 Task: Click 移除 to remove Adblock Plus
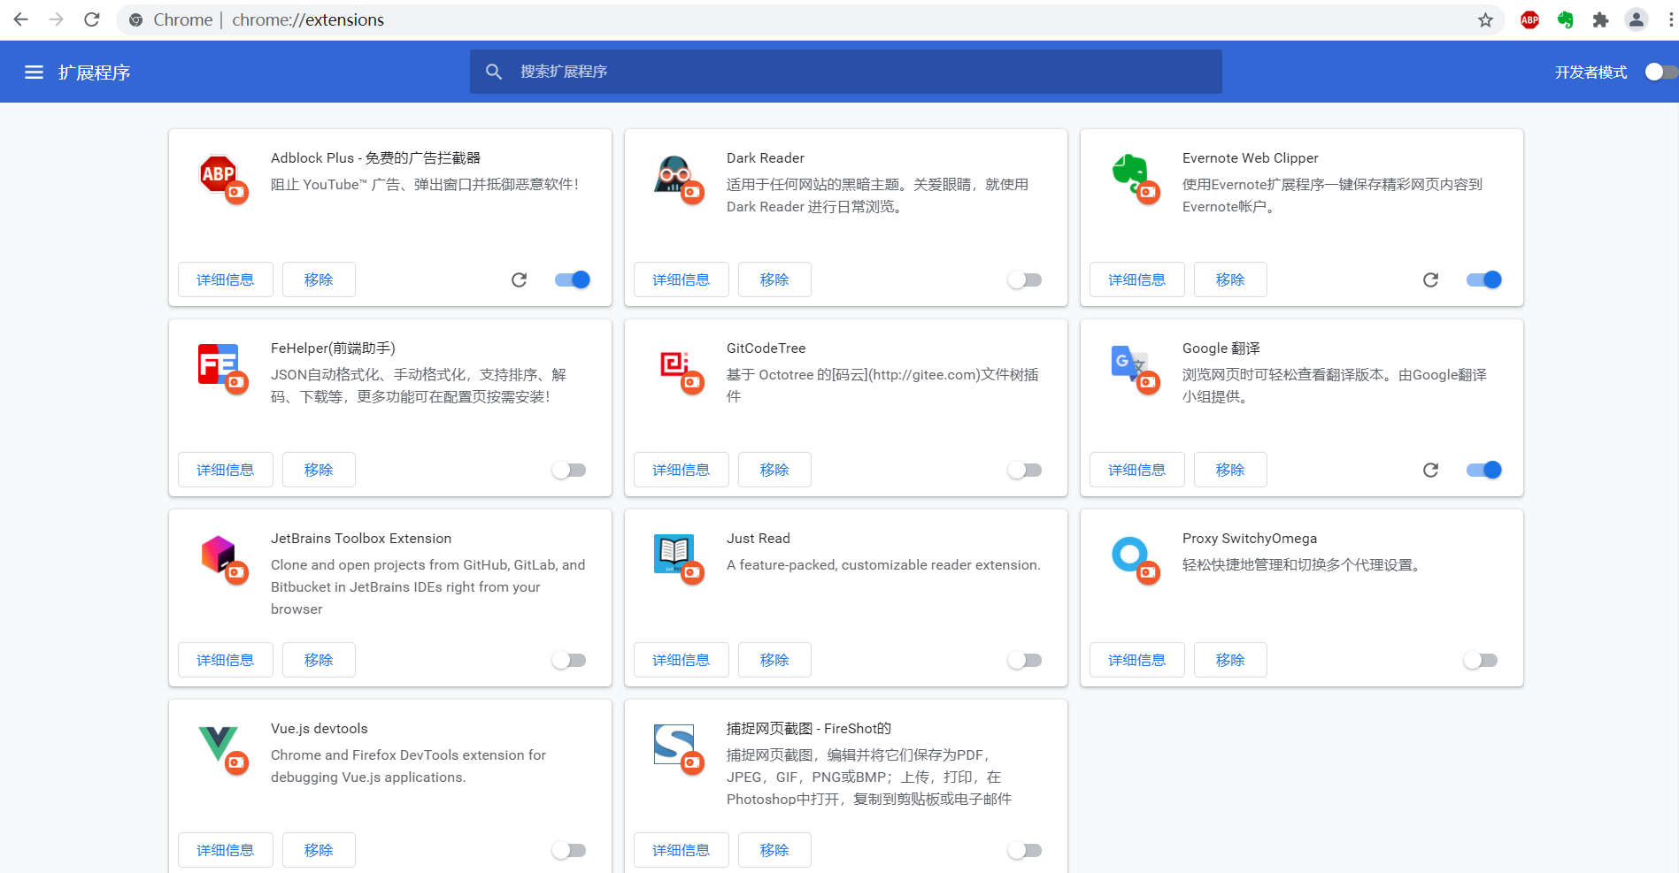click(319, 280)
